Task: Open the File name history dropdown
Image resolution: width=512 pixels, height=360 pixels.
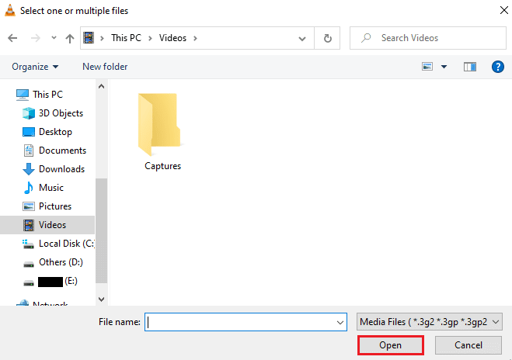Action: (x=340, y=323)
